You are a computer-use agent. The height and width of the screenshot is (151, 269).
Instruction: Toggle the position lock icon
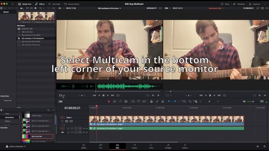[x=163, y=102]
